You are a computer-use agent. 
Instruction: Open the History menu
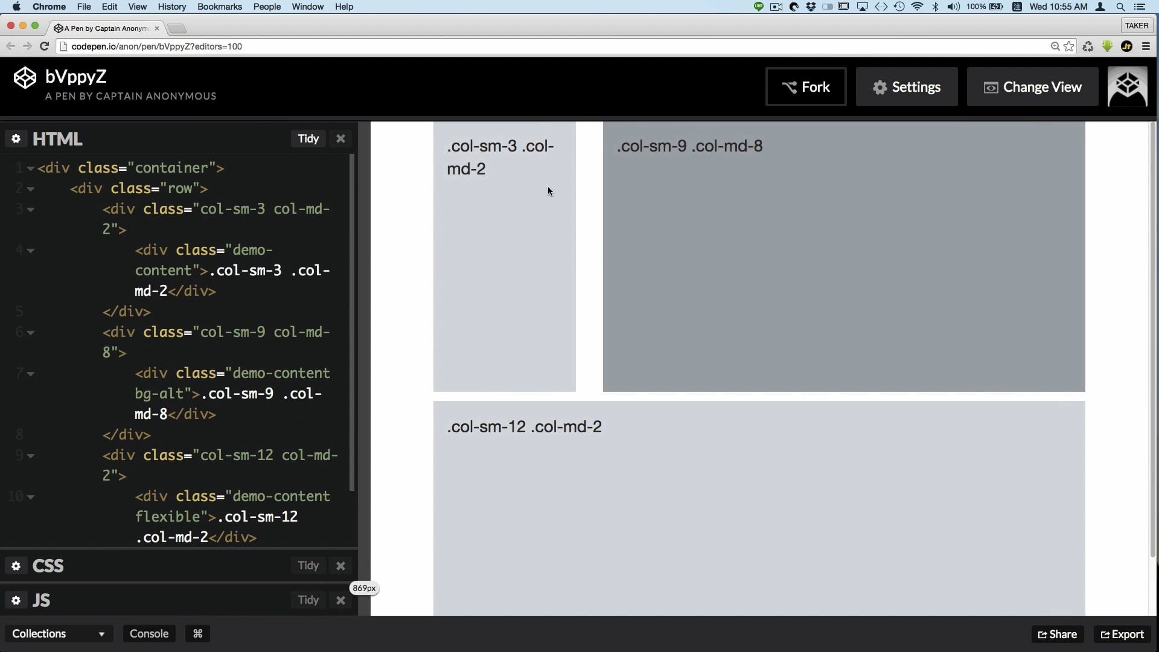coord(171,7)
